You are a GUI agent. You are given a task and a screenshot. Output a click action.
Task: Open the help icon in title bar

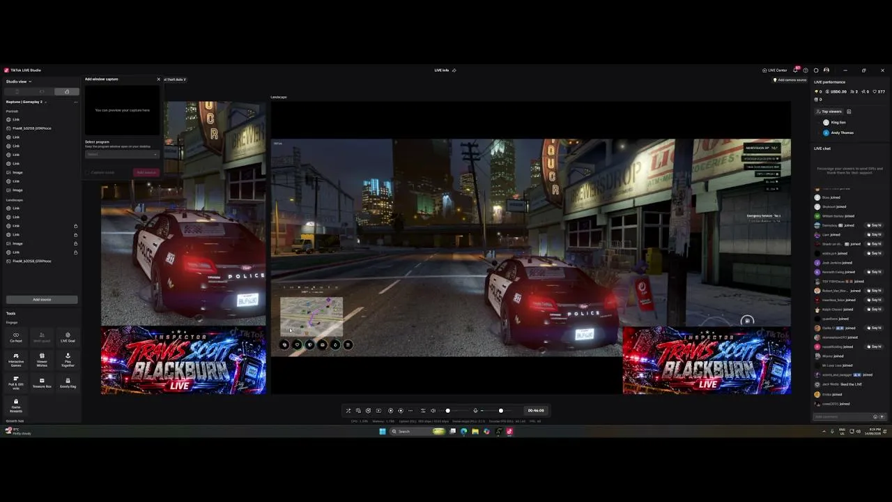(806, 70)
